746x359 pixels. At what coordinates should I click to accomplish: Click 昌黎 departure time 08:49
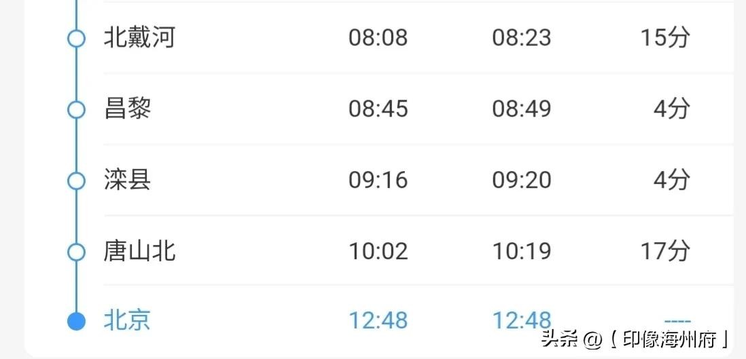522,109
